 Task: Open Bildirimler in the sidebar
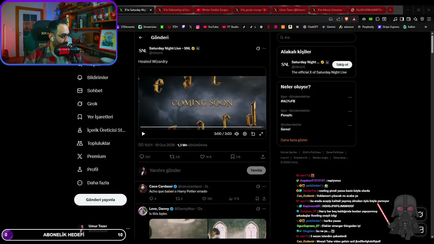pos(93,78)
